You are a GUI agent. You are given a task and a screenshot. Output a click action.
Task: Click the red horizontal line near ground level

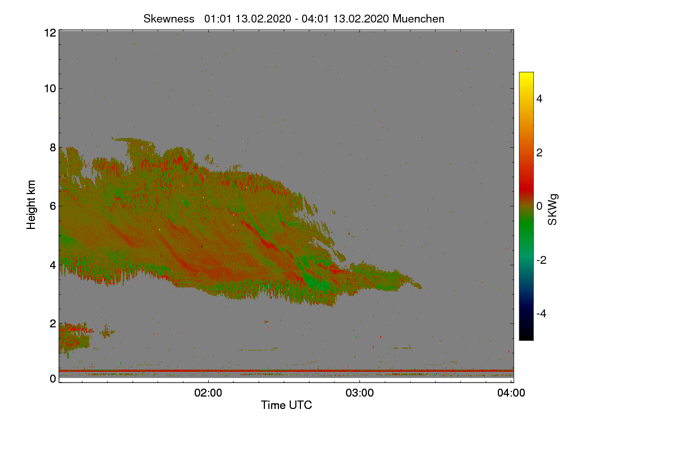click(286, 371)
